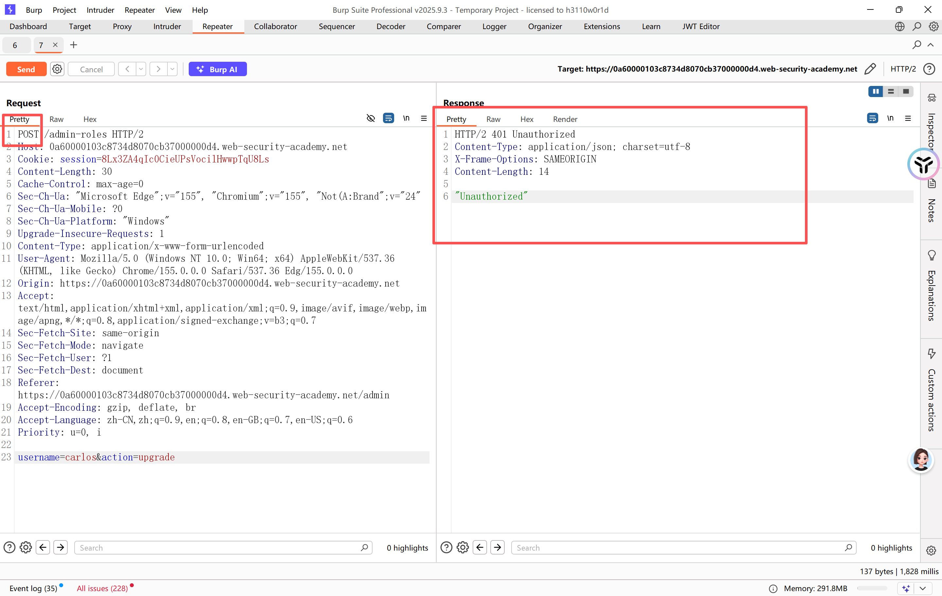942x596 pixels.
Task: Focus the Request search field
Action: tap(223, 548)
